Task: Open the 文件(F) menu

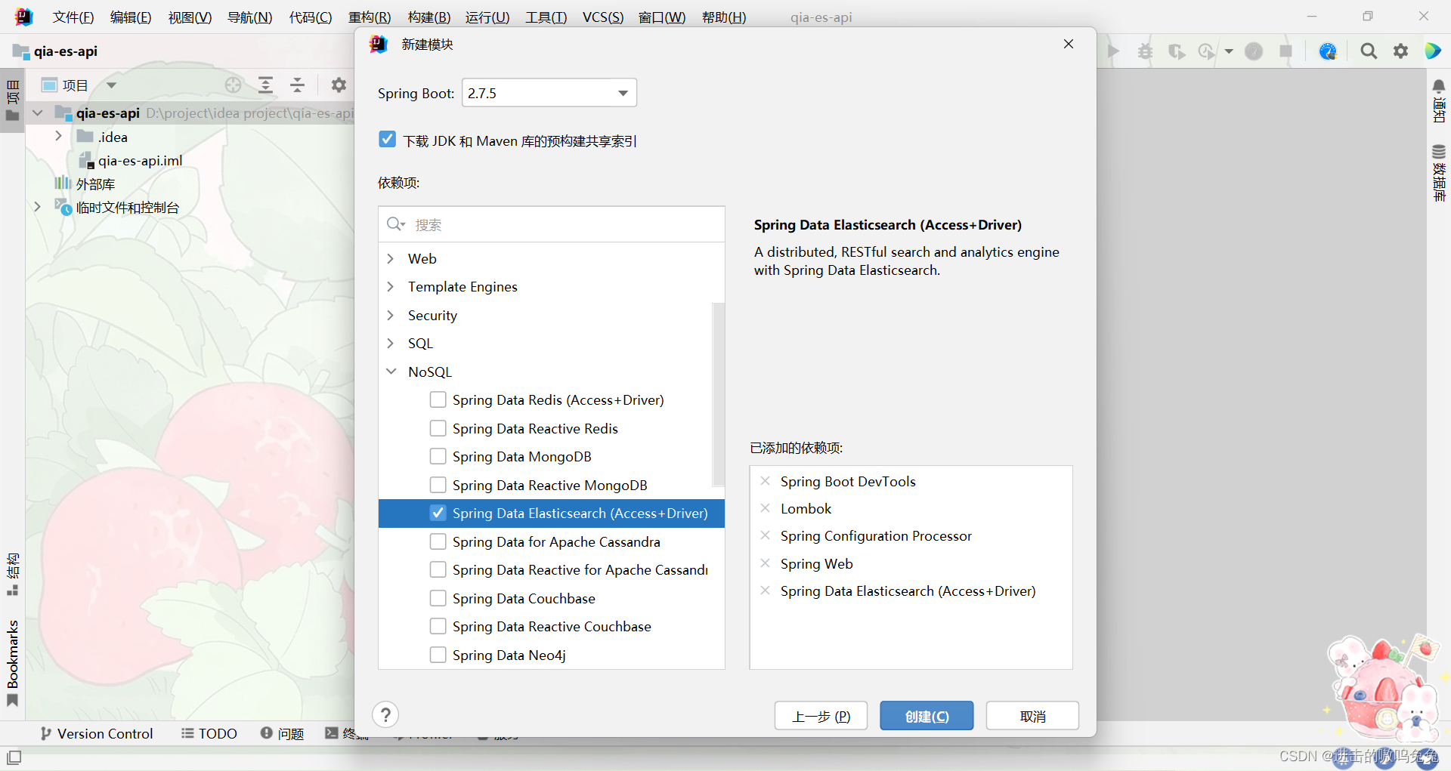Action: [73, 17]
